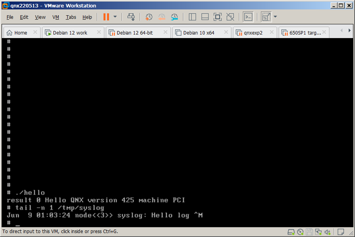Click the CD/DVD status icon
This screenshot has height=237, width=355.
tap(300, 232)
